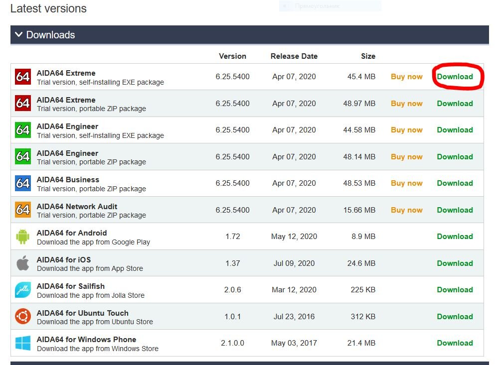Click the AIDA64 for iOS title

click(x=64, y=260)
